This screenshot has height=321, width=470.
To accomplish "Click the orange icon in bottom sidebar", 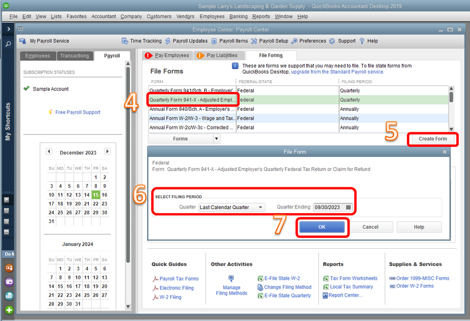I will [9, 268].
